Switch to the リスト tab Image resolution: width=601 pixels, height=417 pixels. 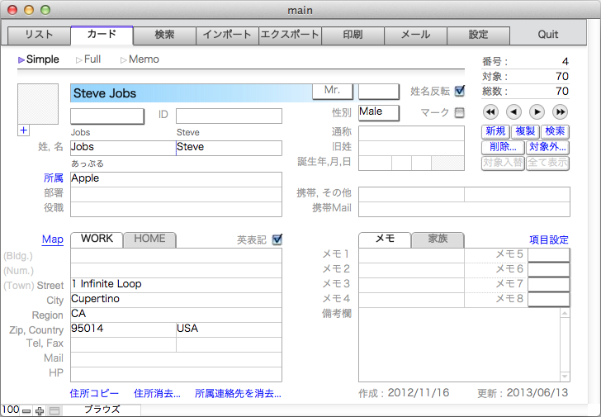(x=39, y=36)
